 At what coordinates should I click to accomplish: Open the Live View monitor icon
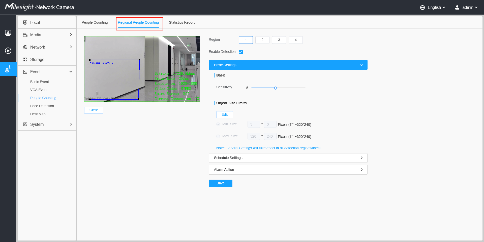(x=8, y=33)
